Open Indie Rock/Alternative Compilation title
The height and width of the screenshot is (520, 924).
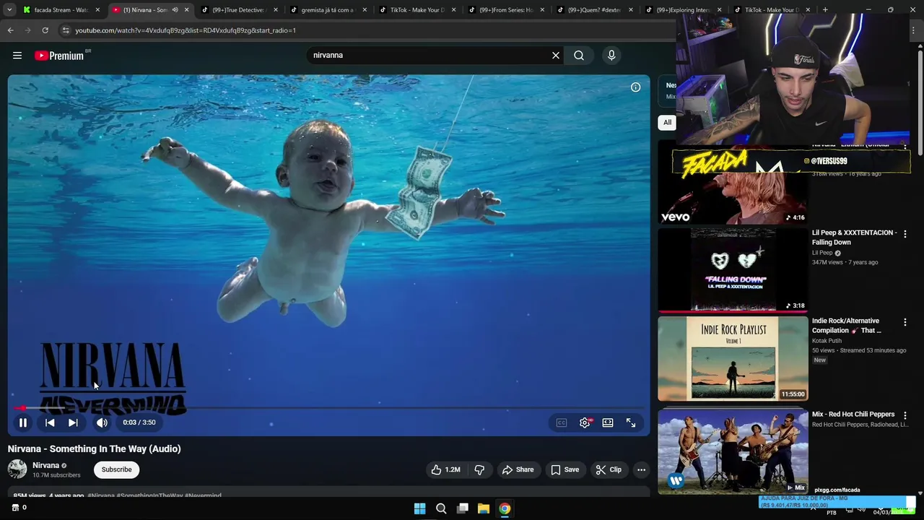pyautogui.click(x=846, y=326)
